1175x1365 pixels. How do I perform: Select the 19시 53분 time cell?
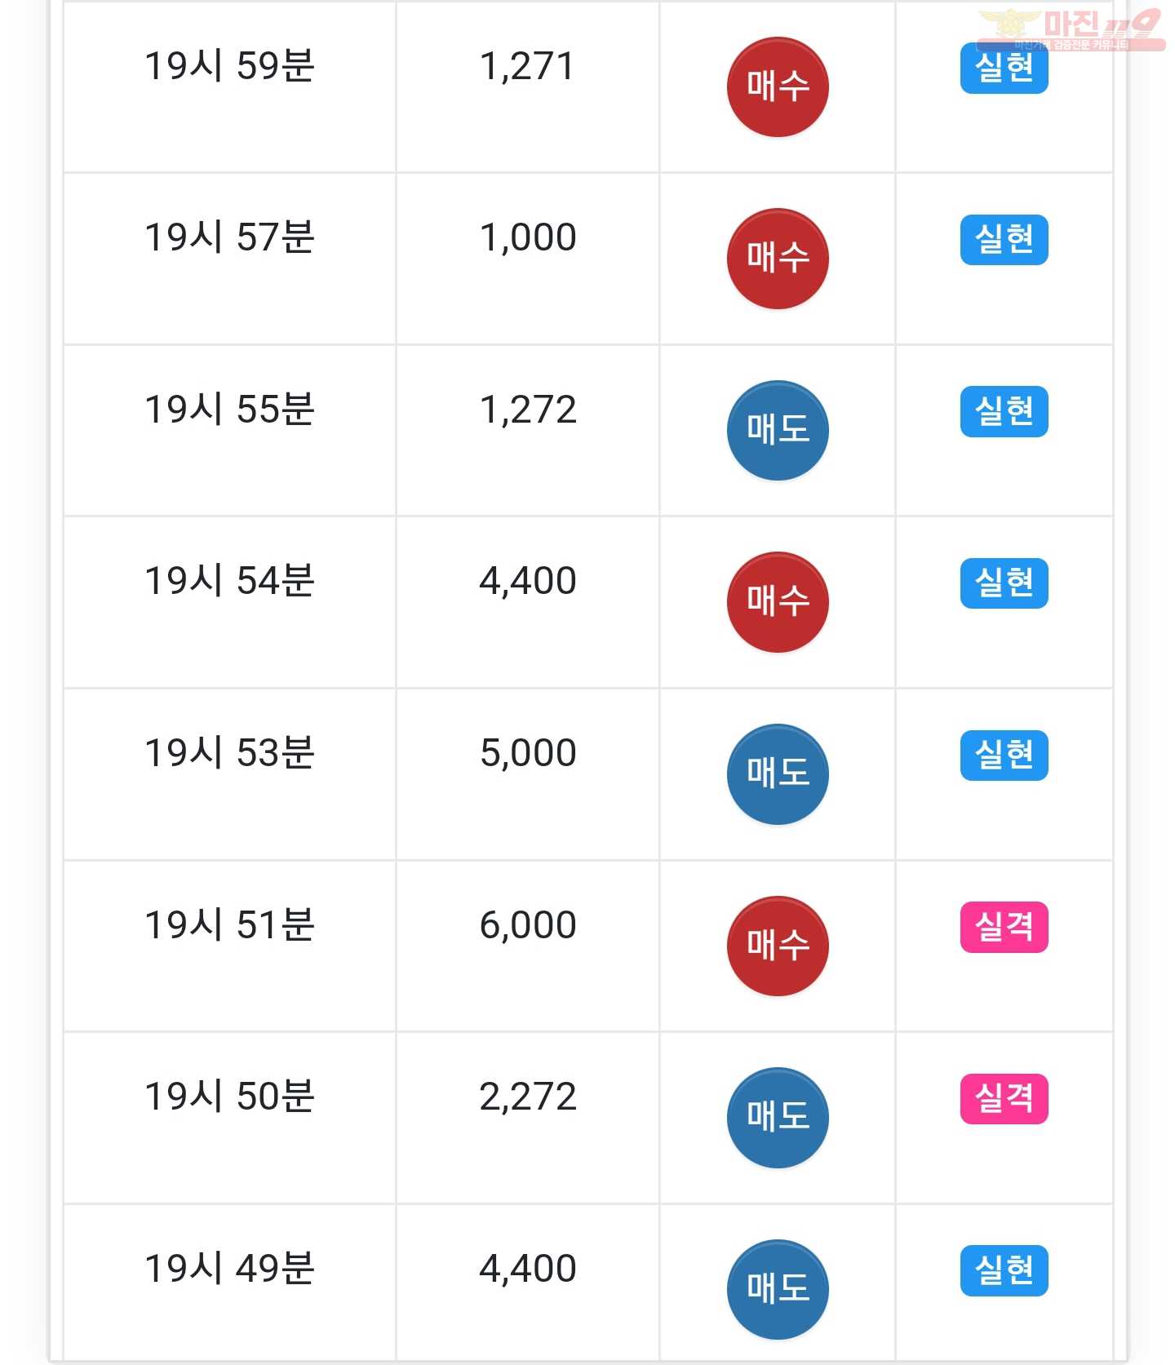[x=229, y=773]
